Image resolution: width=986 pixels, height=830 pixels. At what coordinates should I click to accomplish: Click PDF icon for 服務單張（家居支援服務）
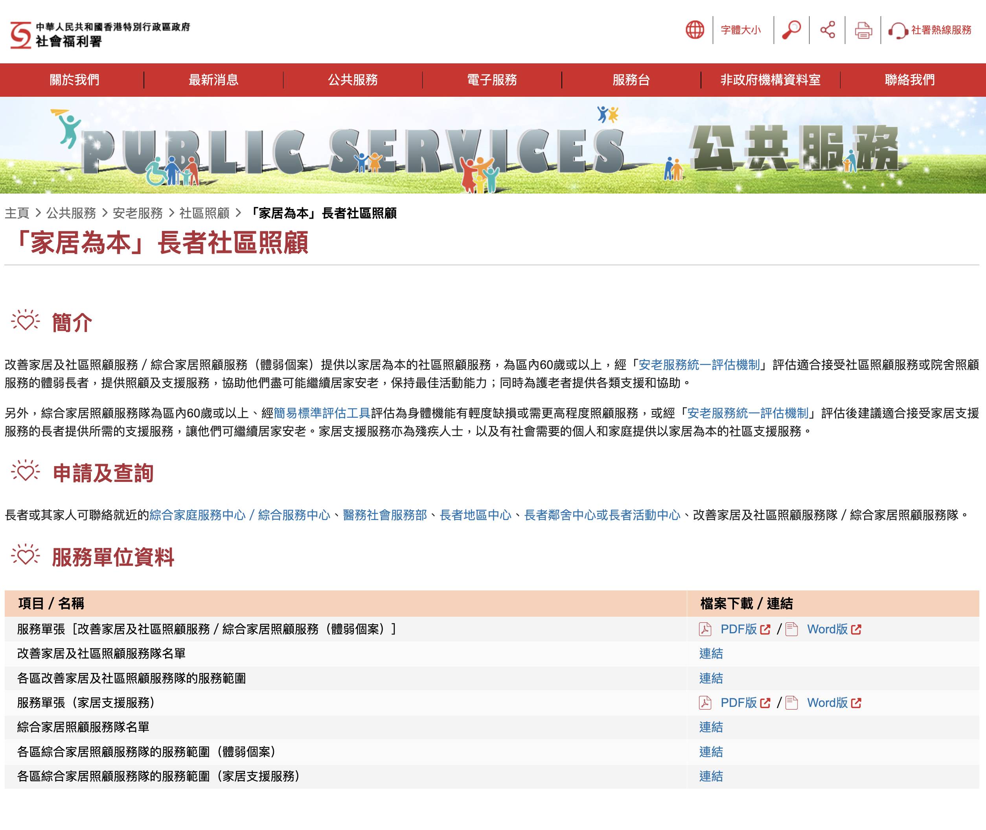705,703
